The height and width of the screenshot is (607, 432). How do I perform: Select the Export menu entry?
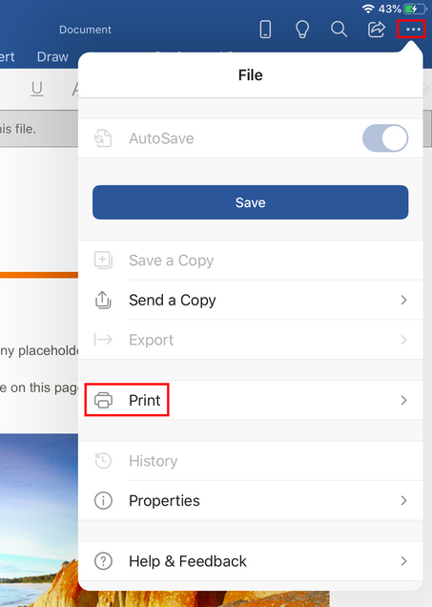(250, 340)
